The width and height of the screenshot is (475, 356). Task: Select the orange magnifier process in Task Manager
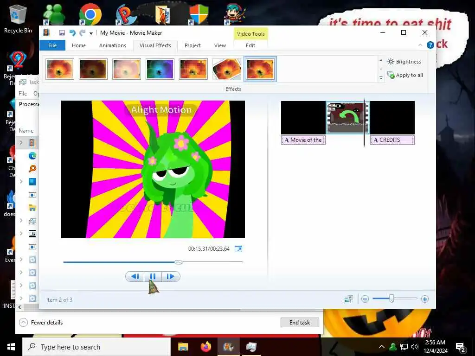pos(32,169)
